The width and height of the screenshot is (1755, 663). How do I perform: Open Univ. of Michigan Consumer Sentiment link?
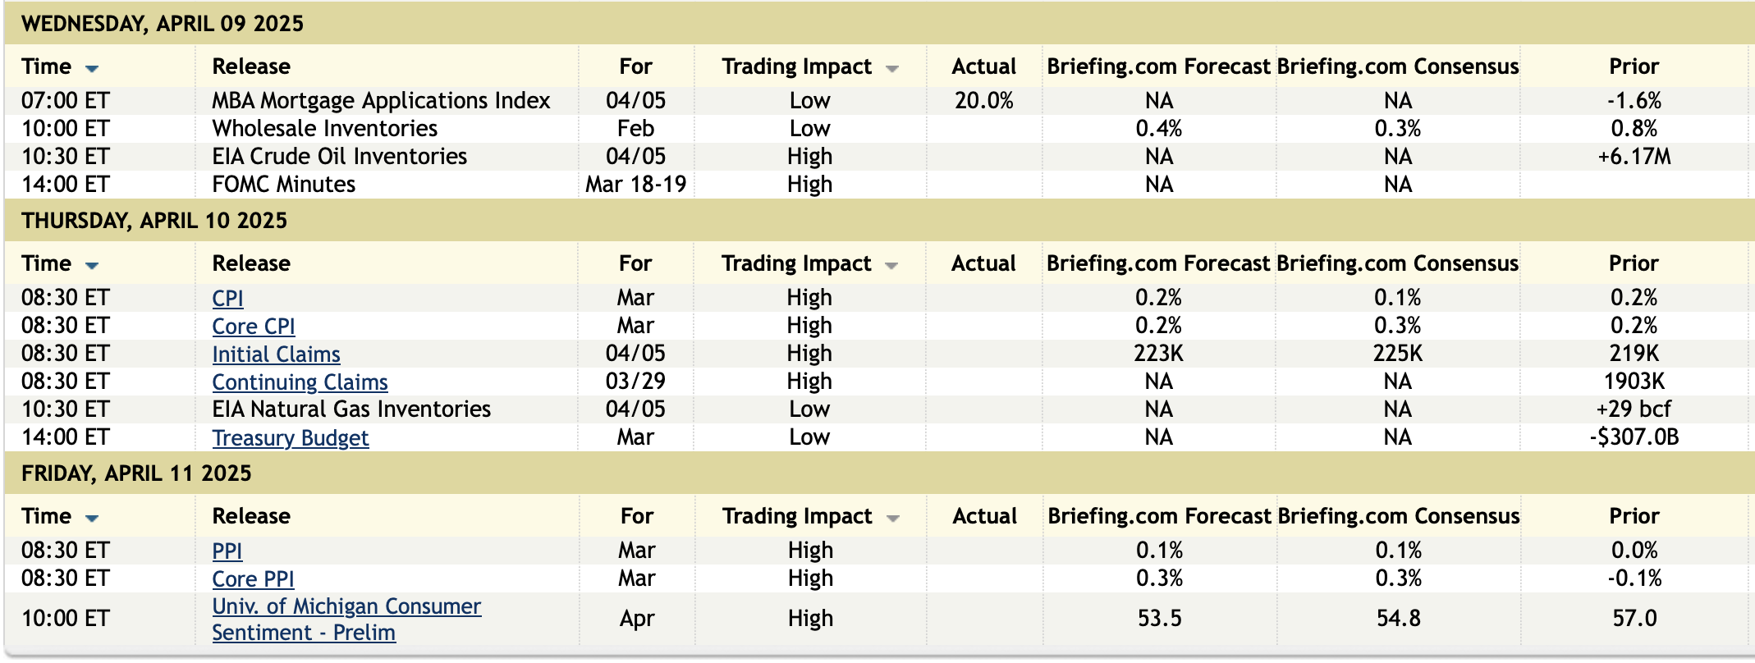click(x=346, y=606)
